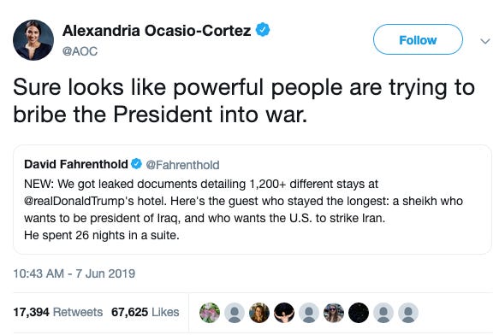View the 10:43 AM - 7 Jun 2019 timestamp

[74, 273]
